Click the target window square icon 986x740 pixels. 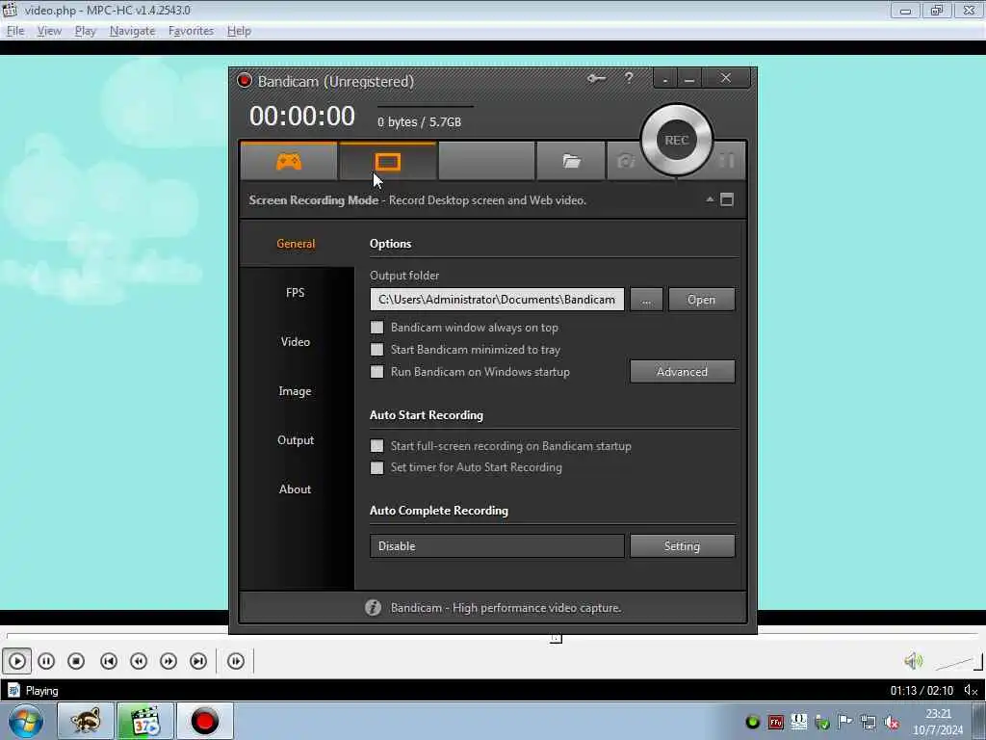[727, 200]
